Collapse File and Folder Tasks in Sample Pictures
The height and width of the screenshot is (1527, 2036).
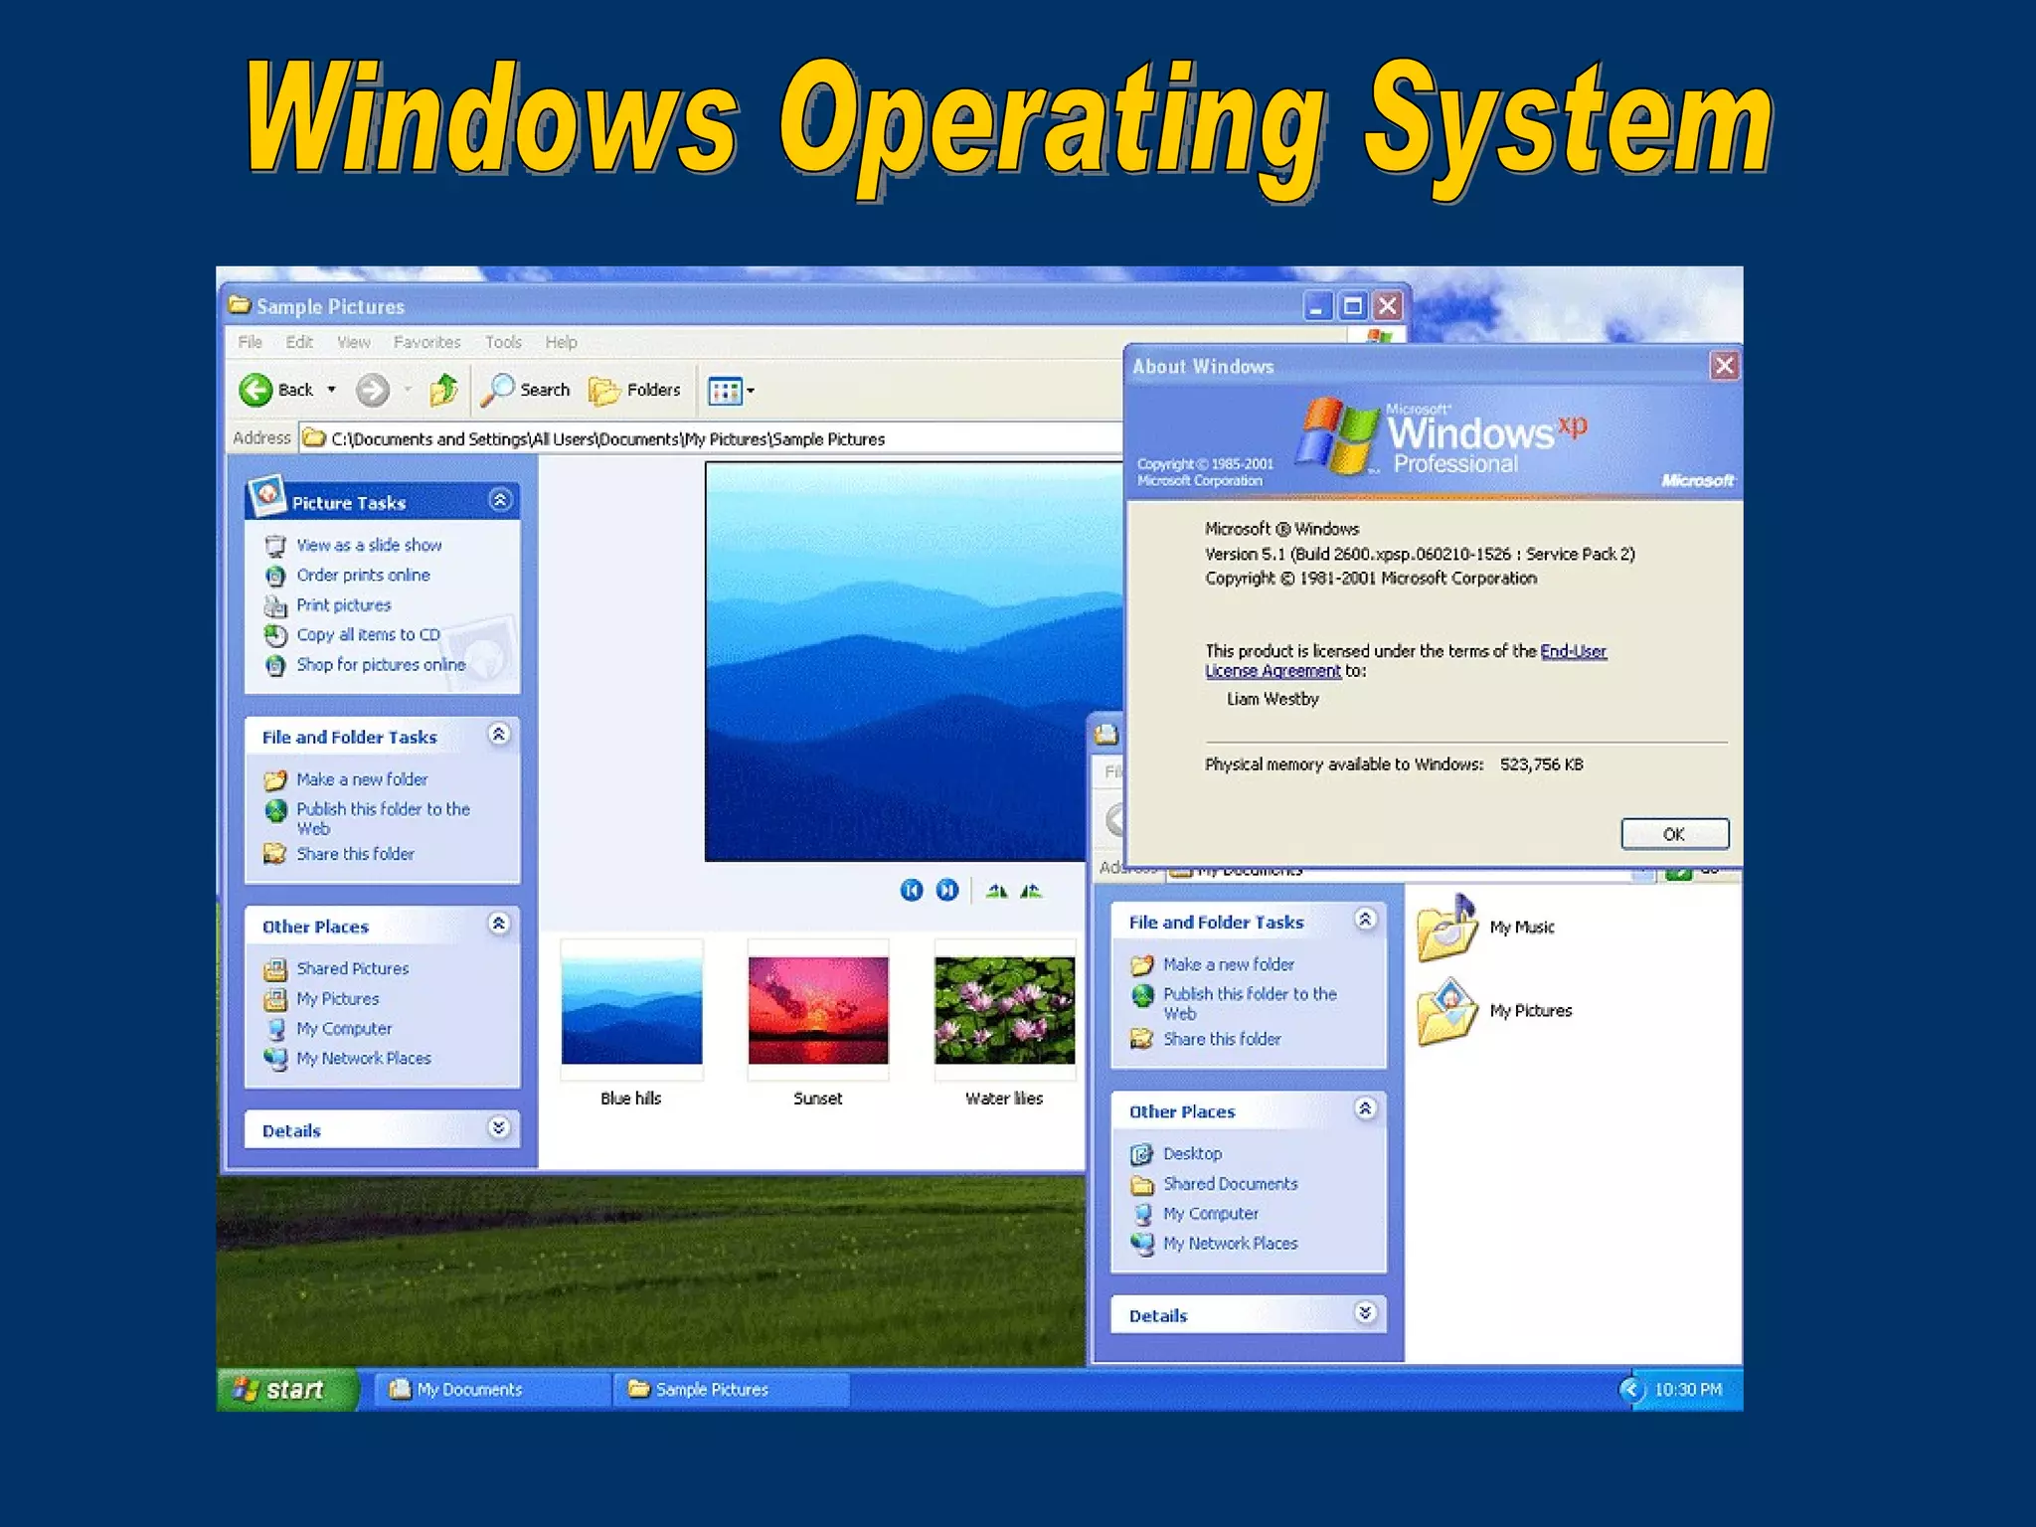[x=499, y=735]
